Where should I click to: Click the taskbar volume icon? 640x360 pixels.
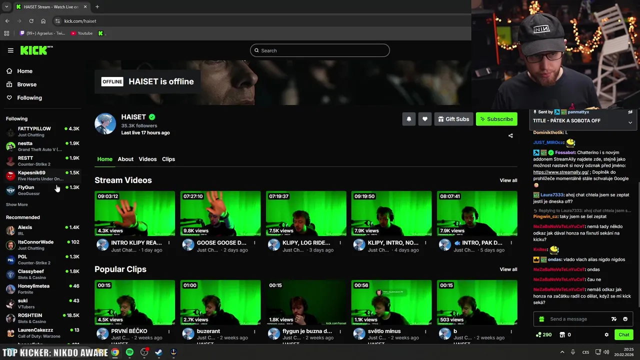point(606,352)
